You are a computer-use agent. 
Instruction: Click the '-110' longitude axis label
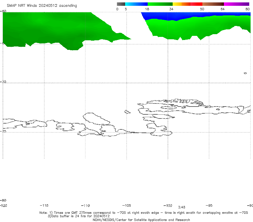pos(85,206)
